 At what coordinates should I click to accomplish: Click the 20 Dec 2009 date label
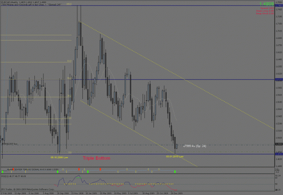click(177, 193)
